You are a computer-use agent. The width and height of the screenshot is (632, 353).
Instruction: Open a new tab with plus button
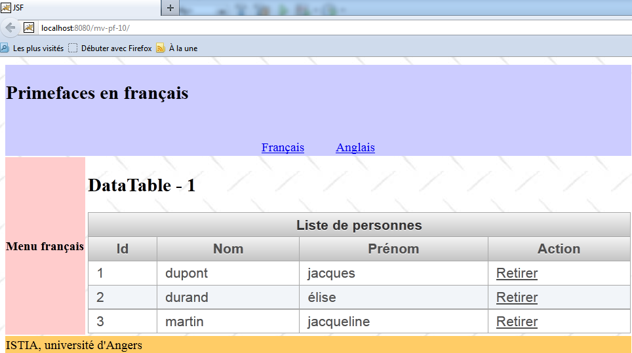[x=170, y=8]
